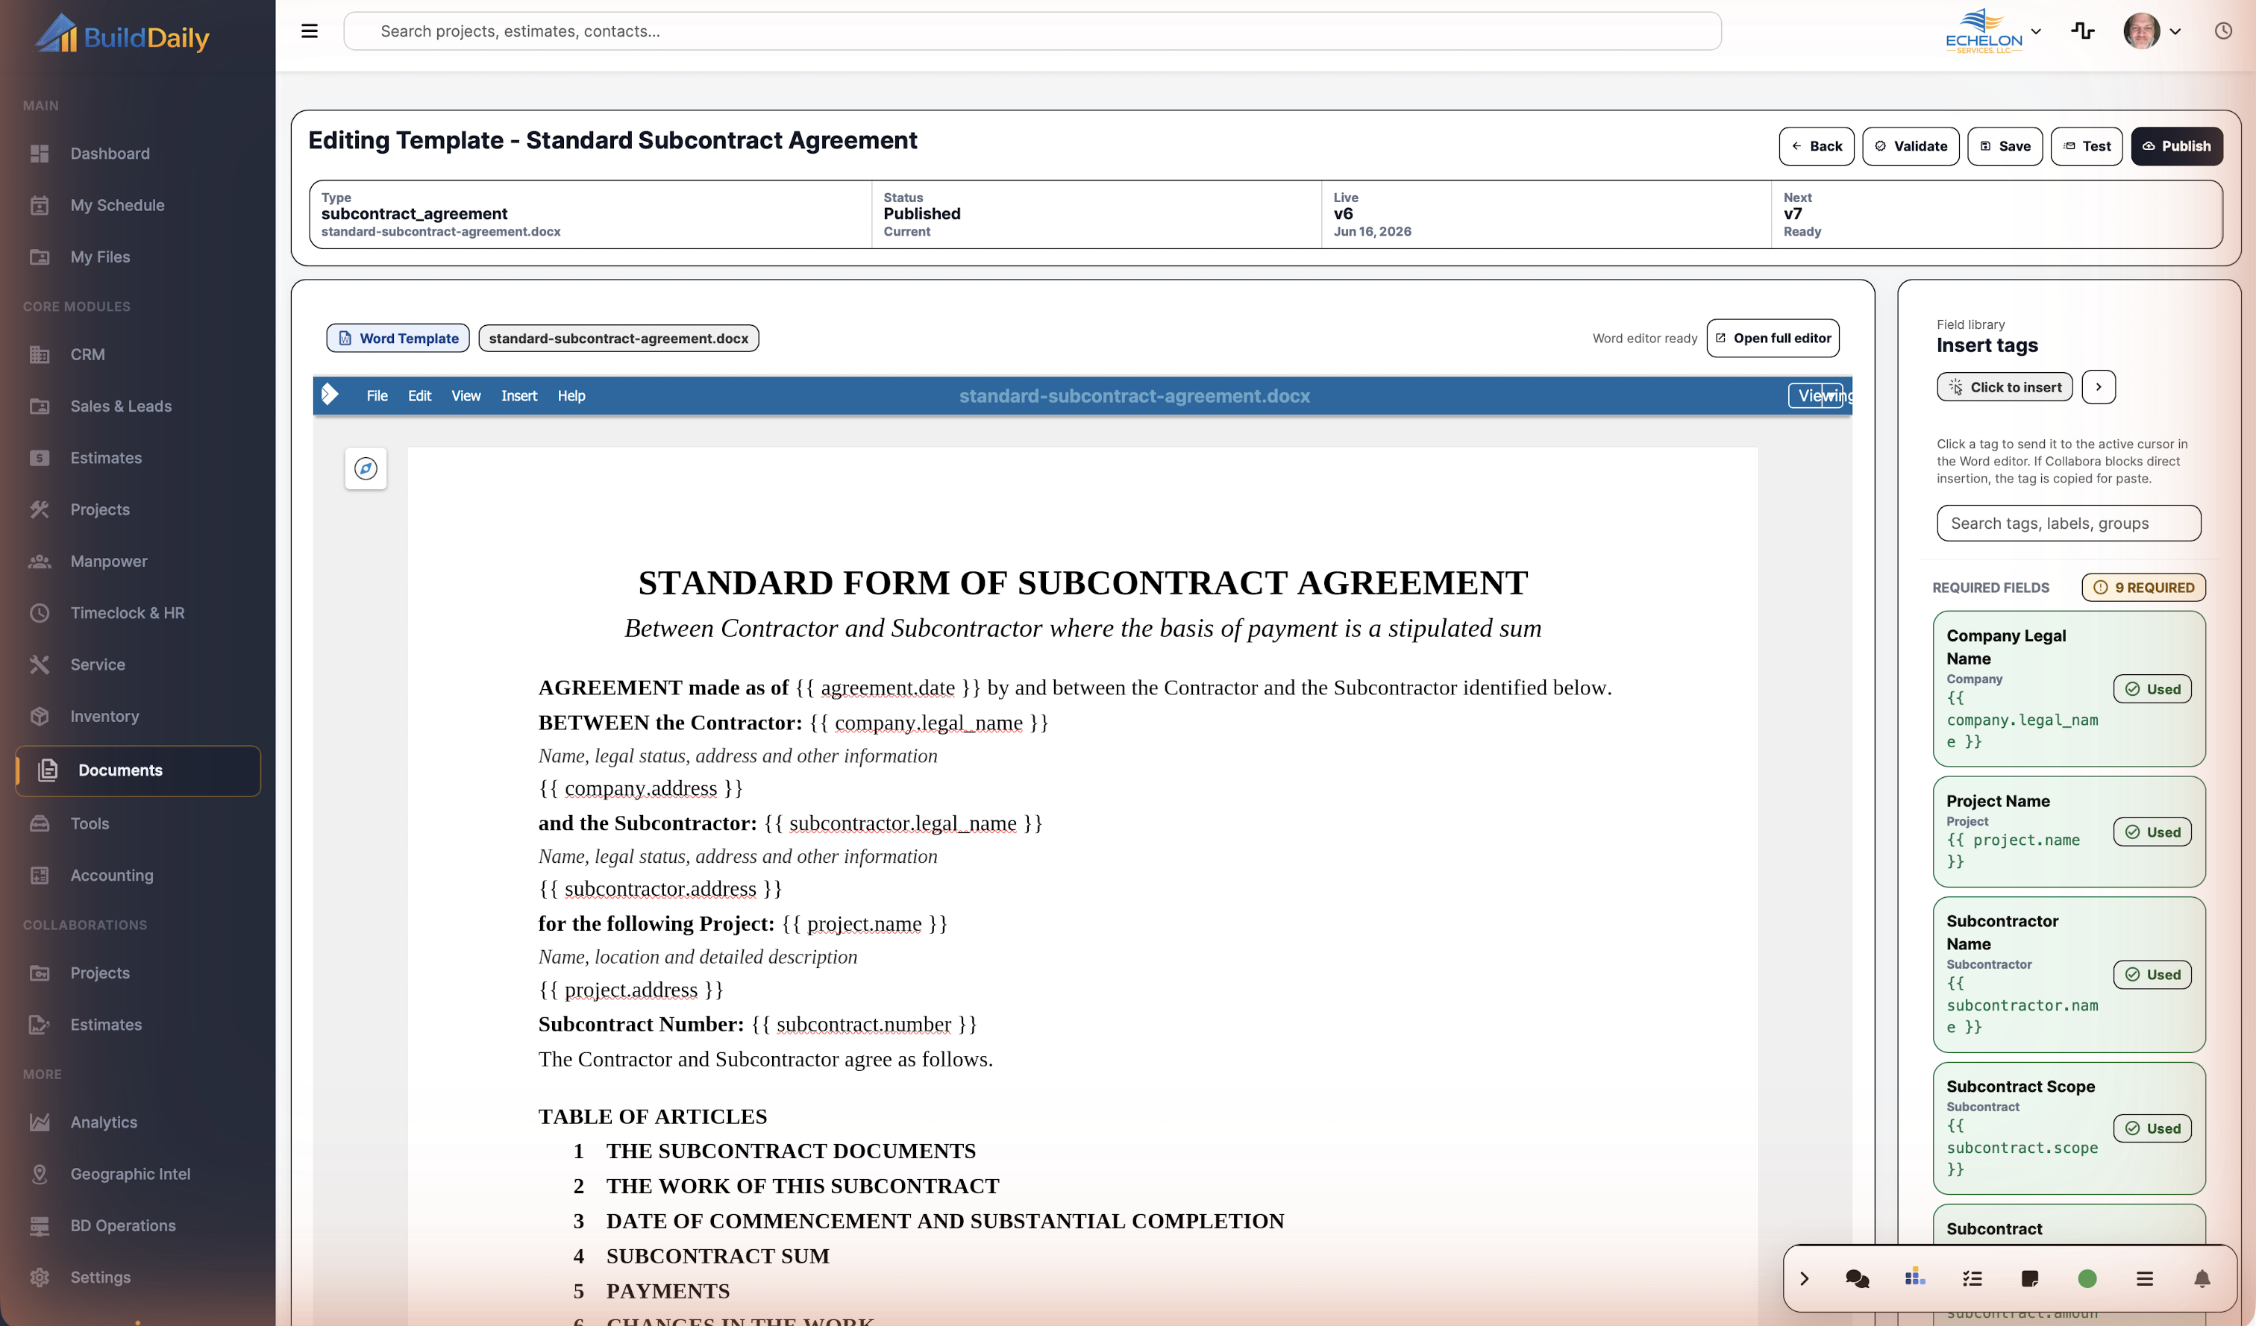
Task: Open the clock history icon in header
Action: coord(2223,31)
